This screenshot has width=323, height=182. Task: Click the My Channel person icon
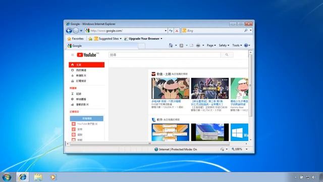(73, 70)
